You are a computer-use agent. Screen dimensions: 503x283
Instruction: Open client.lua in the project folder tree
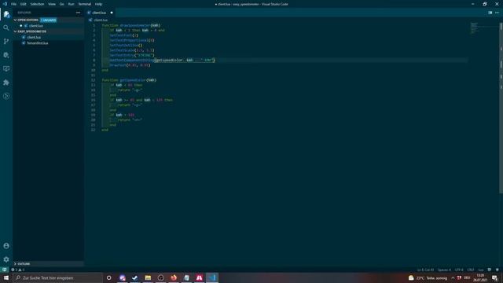[48, 37]
